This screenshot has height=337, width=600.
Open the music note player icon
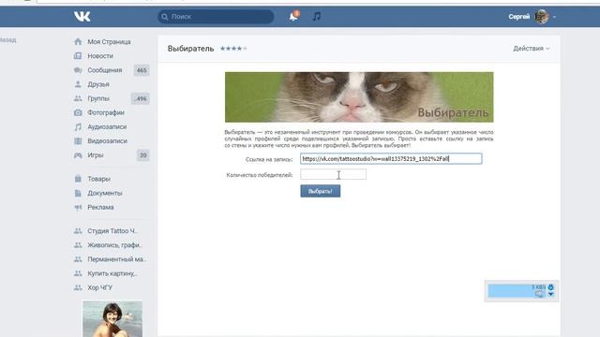[317, 17]
